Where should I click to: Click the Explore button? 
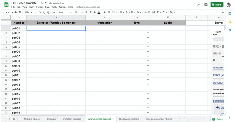[218, 119]
